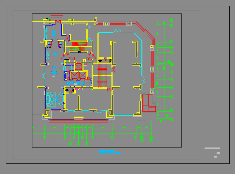This screenshot has height=174, width=235.
Task: Select the lower-left red elevator car box
Action: tap(74, 75)
